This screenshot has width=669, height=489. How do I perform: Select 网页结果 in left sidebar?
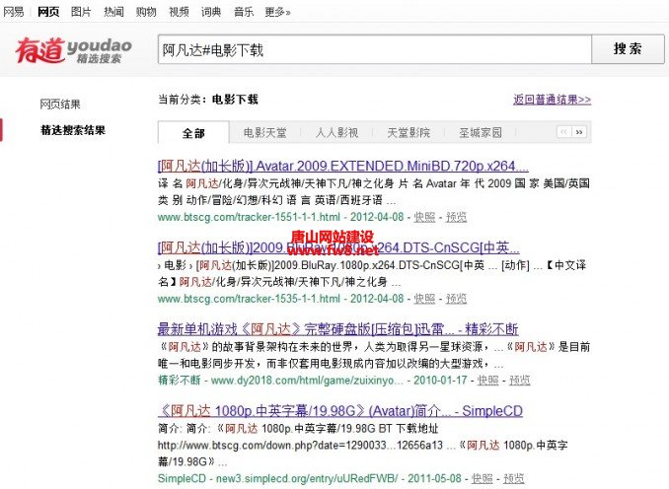click(60, 105)
